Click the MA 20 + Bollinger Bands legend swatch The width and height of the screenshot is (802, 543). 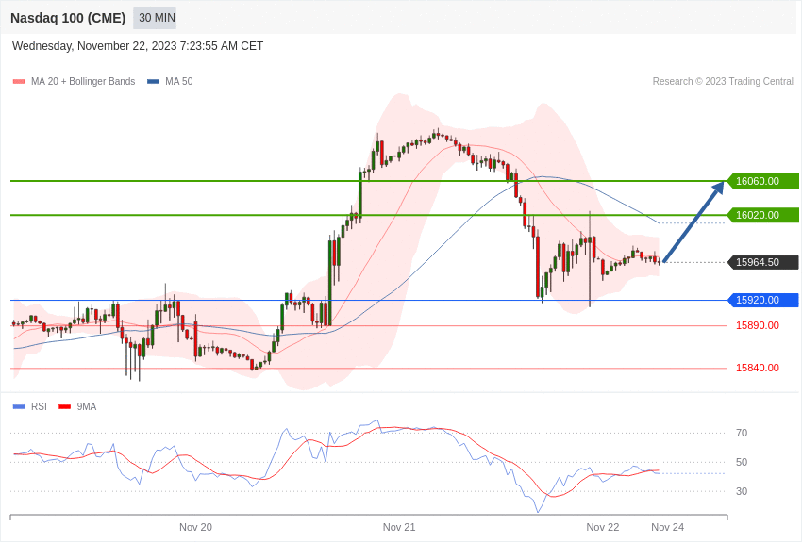tap(19, 82)
